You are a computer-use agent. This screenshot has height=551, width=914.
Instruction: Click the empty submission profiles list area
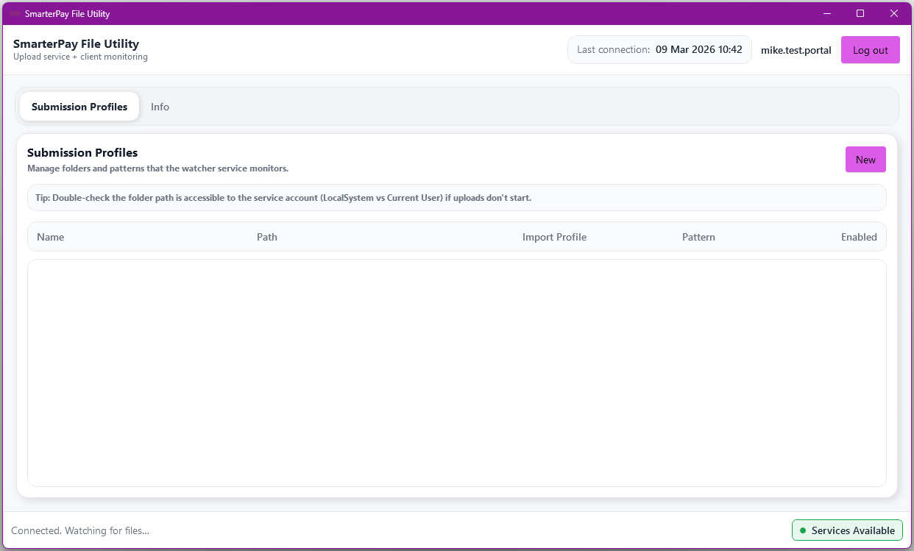click(x=456, y=372)
